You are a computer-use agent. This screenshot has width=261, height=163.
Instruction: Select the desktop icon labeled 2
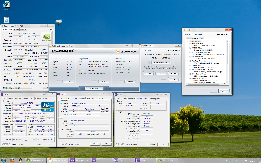pos(58,22)
